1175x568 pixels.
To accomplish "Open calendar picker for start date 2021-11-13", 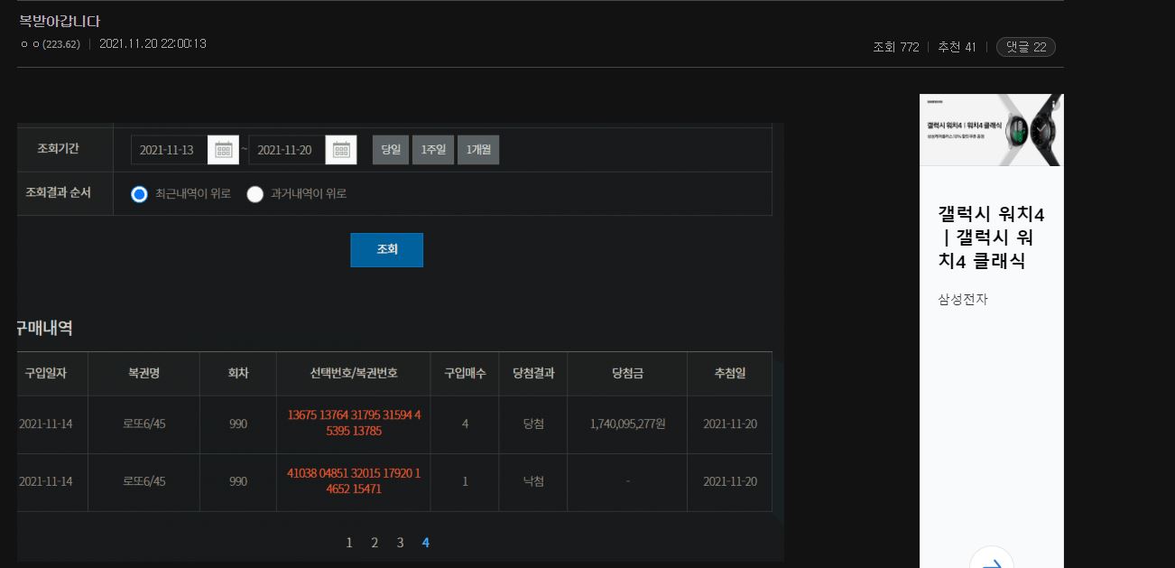I will (x=224, y=150).
